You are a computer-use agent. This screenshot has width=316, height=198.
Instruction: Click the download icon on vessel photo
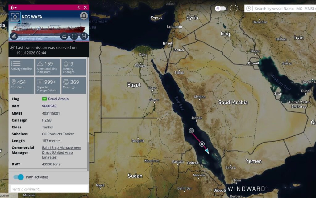[x=84, y=36]
